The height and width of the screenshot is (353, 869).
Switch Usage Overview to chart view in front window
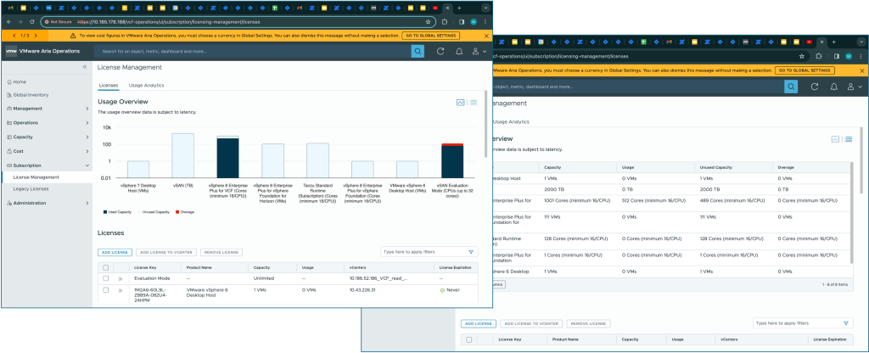pos(461,102)
